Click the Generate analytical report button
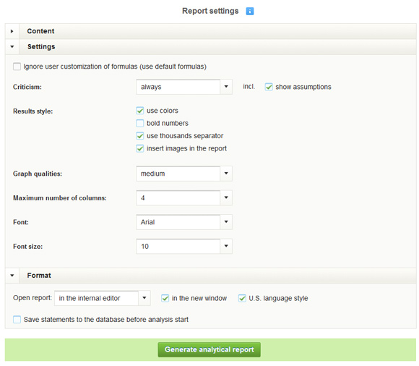The width and height of the screenshot is (419, 366). click(x=209, y=349)
